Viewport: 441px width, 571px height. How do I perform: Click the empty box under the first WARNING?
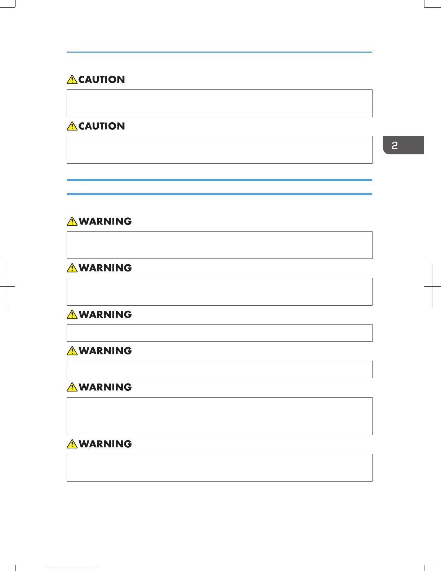point(219,245)
